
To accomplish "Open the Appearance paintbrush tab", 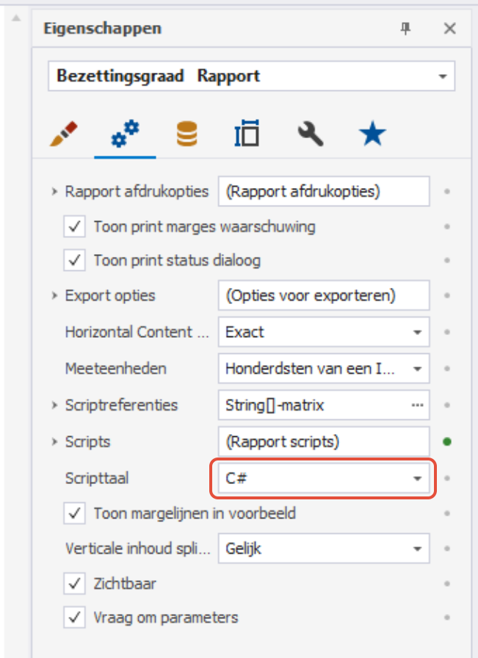I will (63, 134).
